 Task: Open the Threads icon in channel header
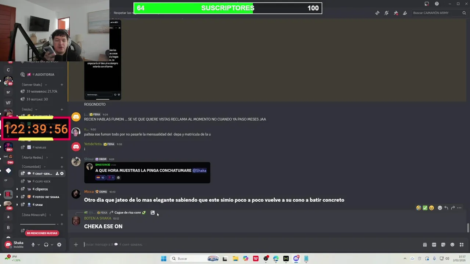click(x=377, y=13)
